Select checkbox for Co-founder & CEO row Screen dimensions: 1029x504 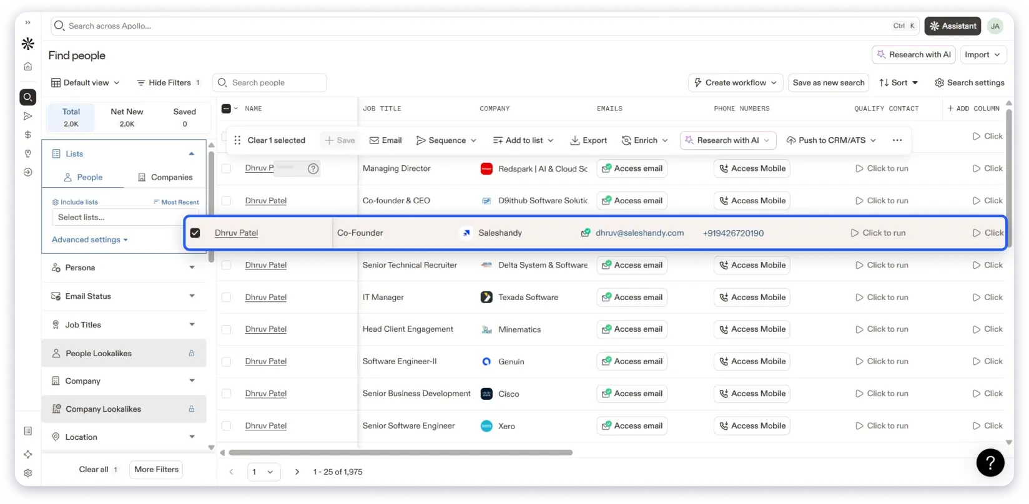226,201
